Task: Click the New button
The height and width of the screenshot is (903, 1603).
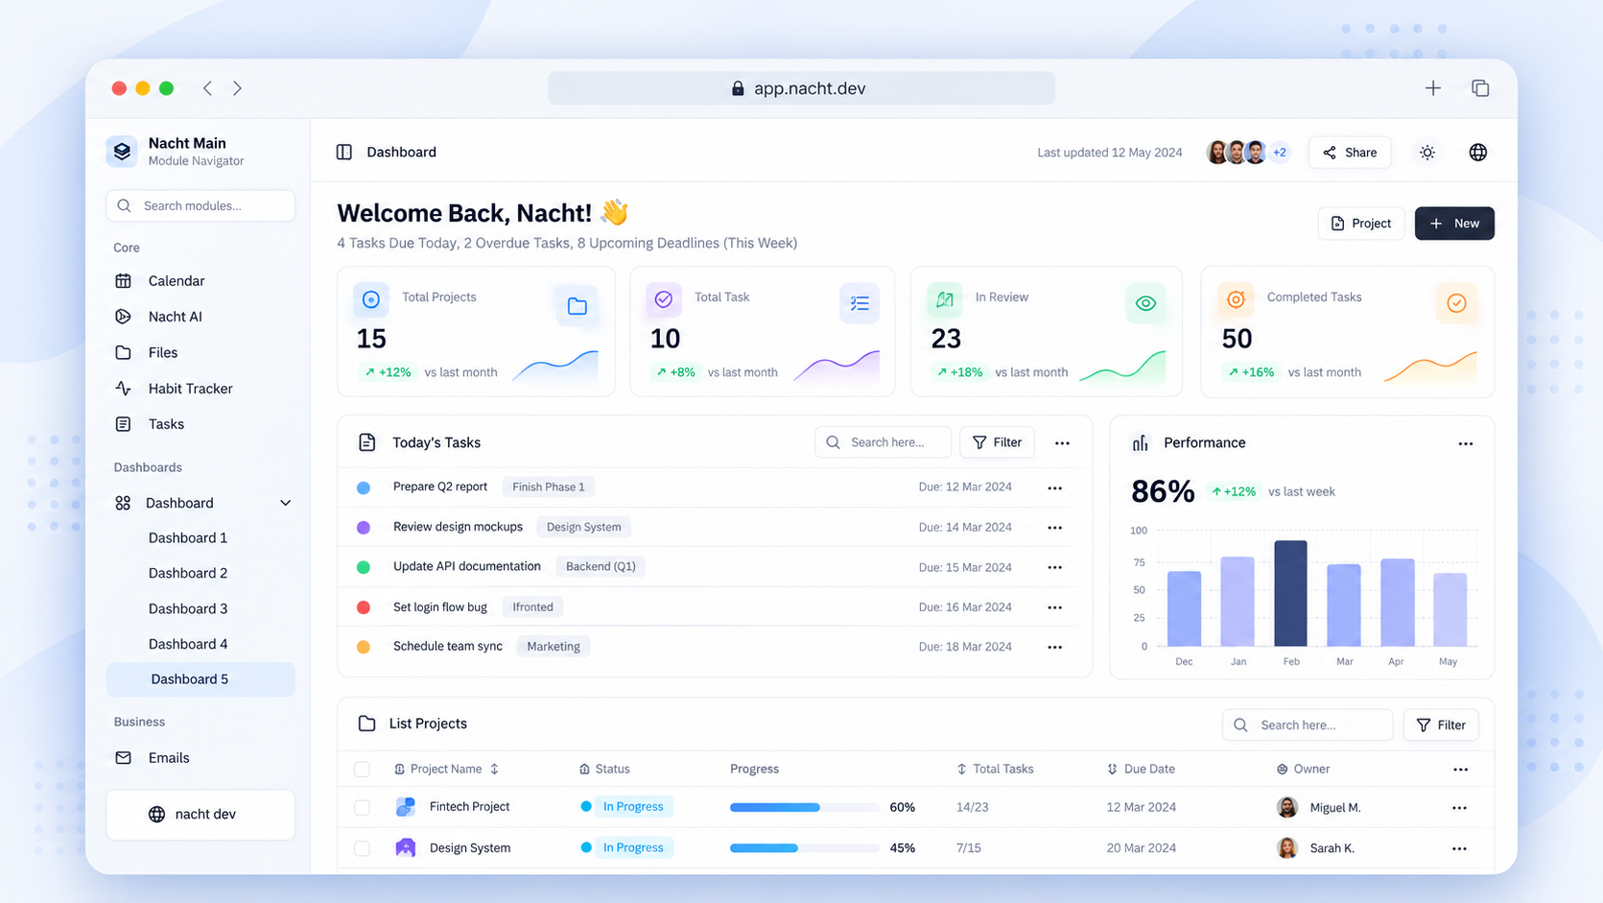Action: [x=1454, y=224]
